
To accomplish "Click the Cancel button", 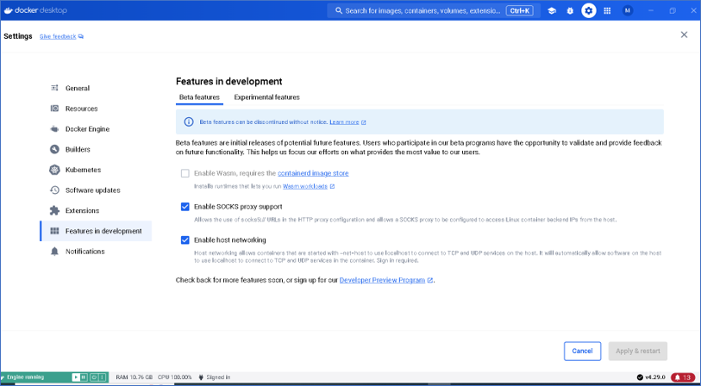I will (583, 352).
